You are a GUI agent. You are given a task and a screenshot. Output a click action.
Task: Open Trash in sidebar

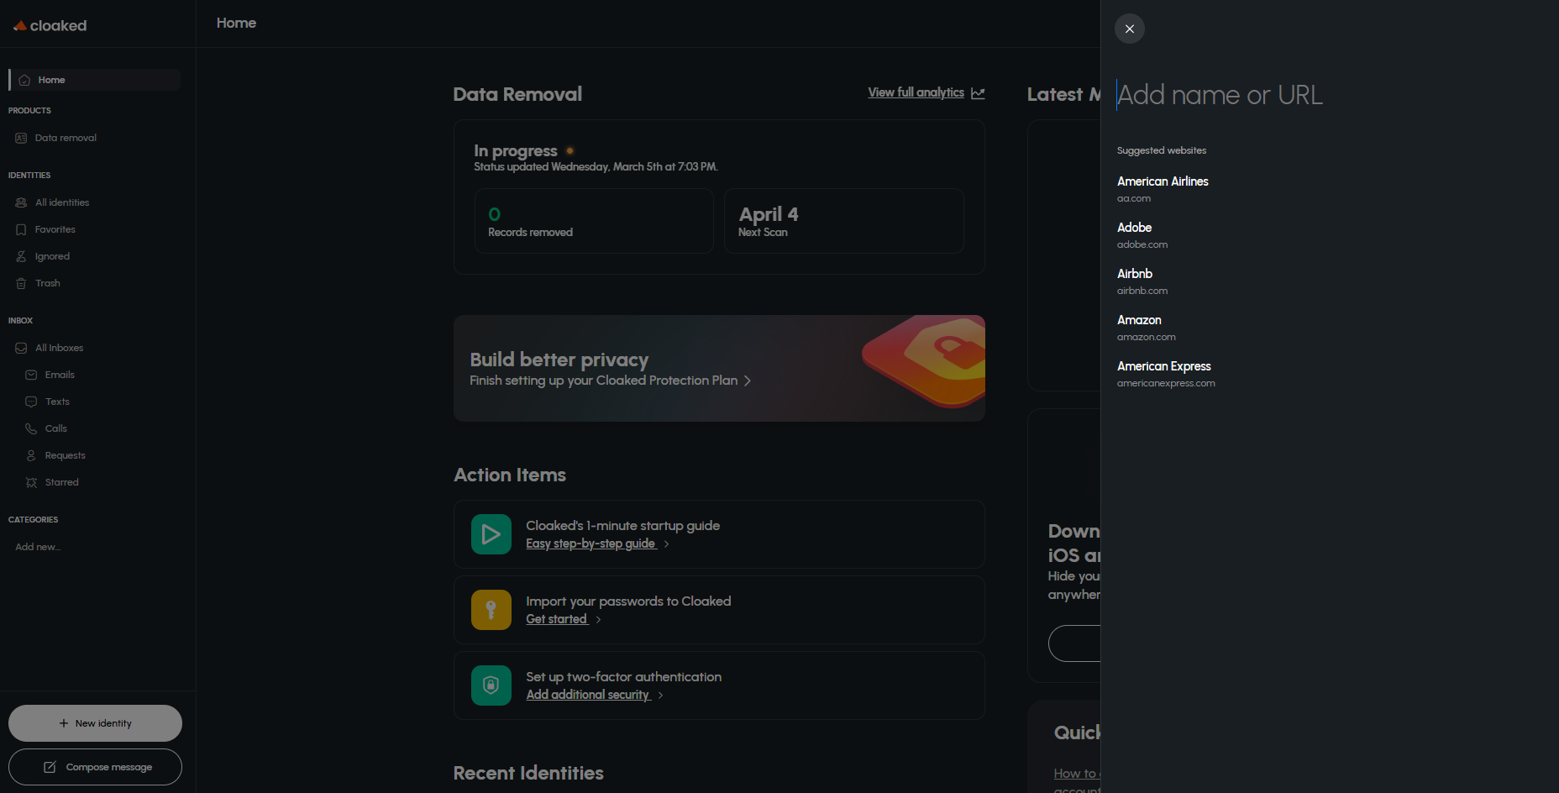[48, 283]
